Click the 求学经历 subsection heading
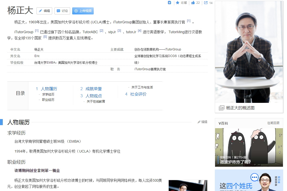 tap(16, 133)
